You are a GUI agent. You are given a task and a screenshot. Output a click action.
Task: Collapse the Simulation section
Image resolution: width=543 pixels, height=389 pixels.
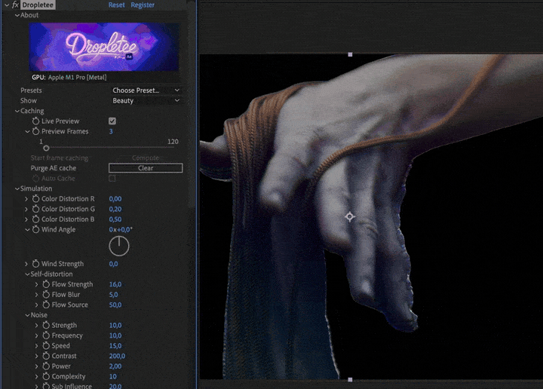point(17,188)
